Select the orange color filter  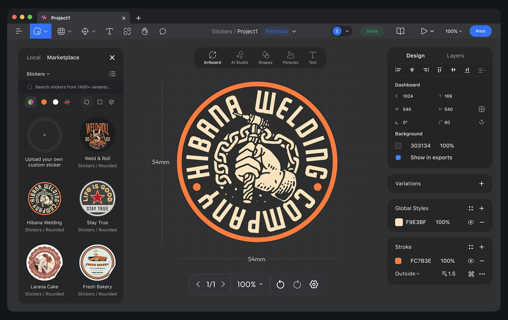pos(44,102)
